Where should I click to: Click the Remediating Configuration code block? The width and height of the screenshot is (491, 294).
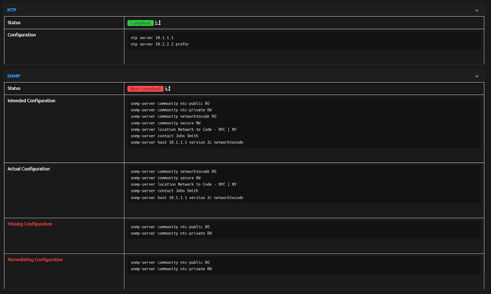point(304,266)
